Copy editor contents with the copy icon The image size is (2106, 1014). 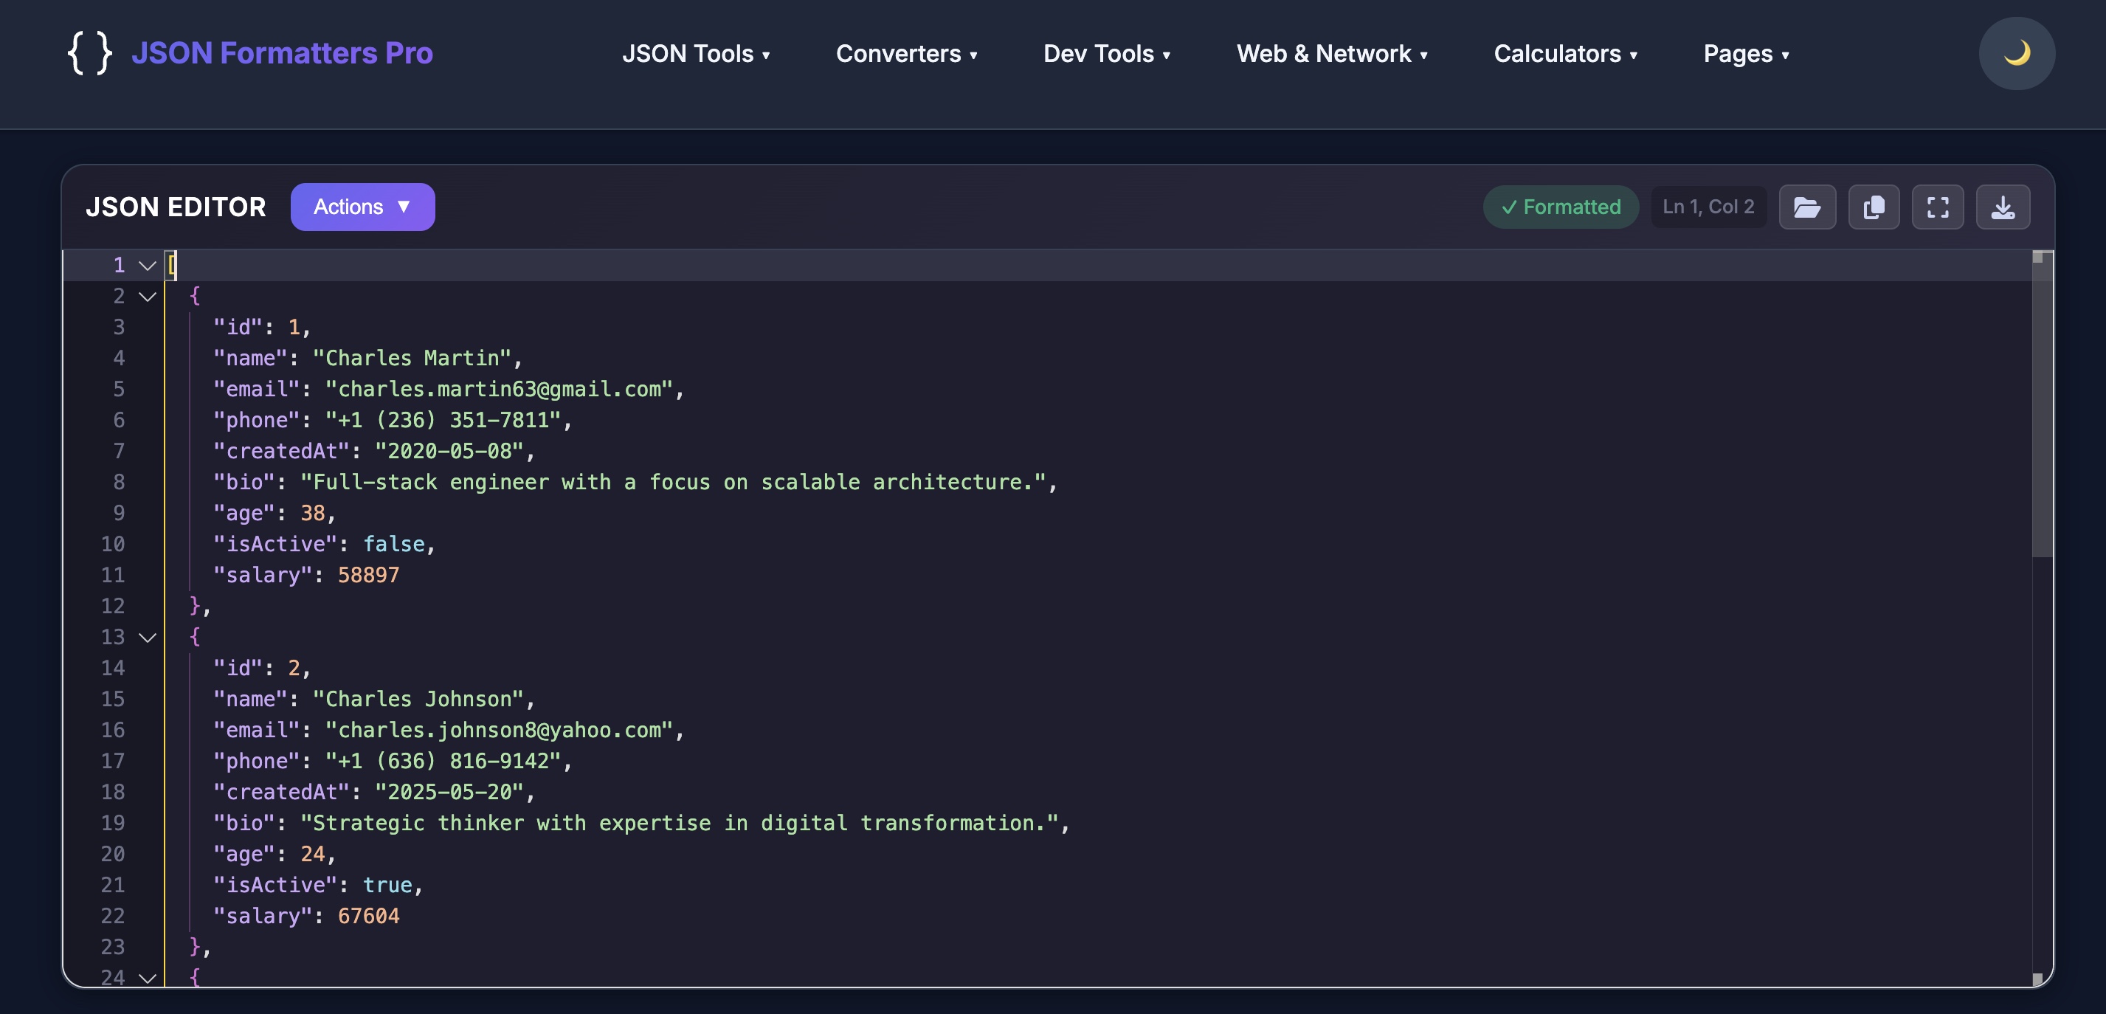pyautogui.click(x=1873, y=207)
